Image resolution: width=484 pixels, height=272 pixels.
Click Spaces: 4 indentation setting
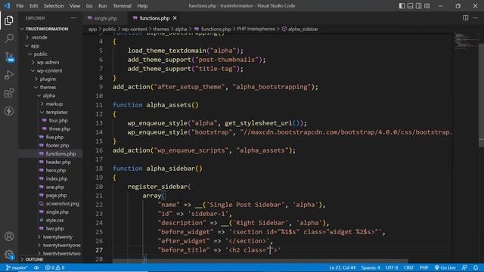[371, 267]
